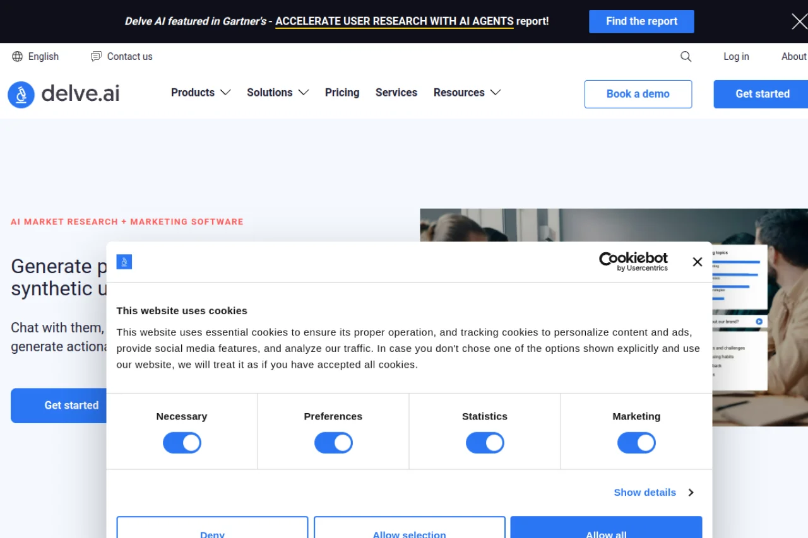Click the hero Get started button

pos(60,406)
